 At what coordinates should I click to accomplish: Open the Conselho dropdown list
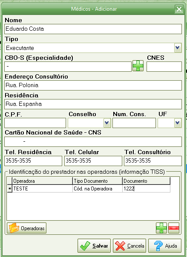click(x=107, y=123)
